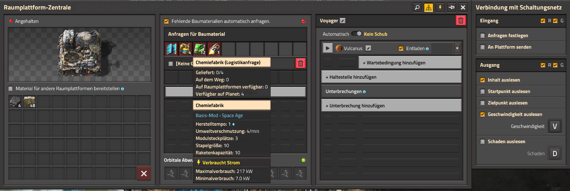Click info icon next to Unterbrechungen
The image size is (570, 191).
pos(364,92)
